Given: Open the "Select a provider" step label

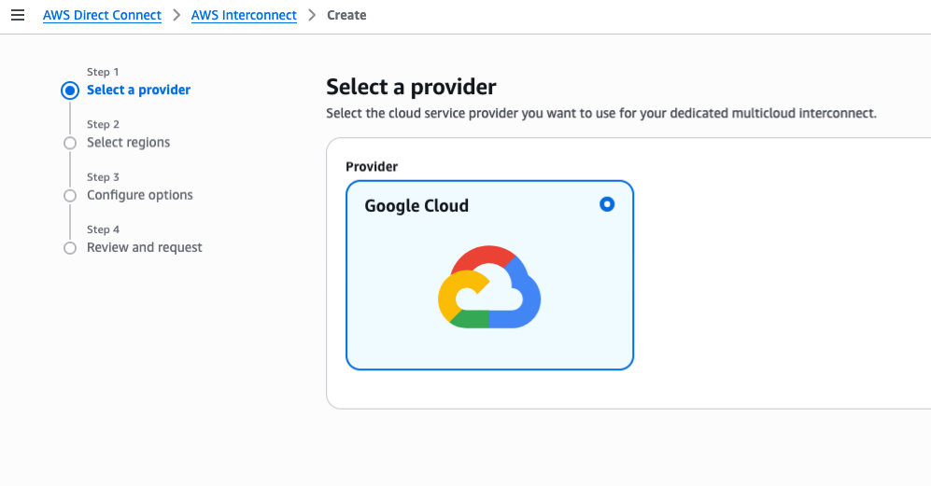Looking at the screenshot, I should click(138, 90).
